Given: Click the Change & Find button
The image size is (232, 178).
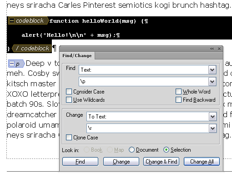Looking at the screenshot, I should click(161, 162).
